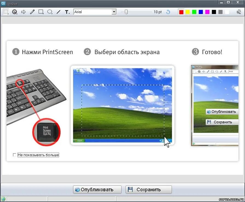Screen dimensions: 245x202
Task: Pick the black color swatch
Action: pyautogui.click(x=214, y=12)
